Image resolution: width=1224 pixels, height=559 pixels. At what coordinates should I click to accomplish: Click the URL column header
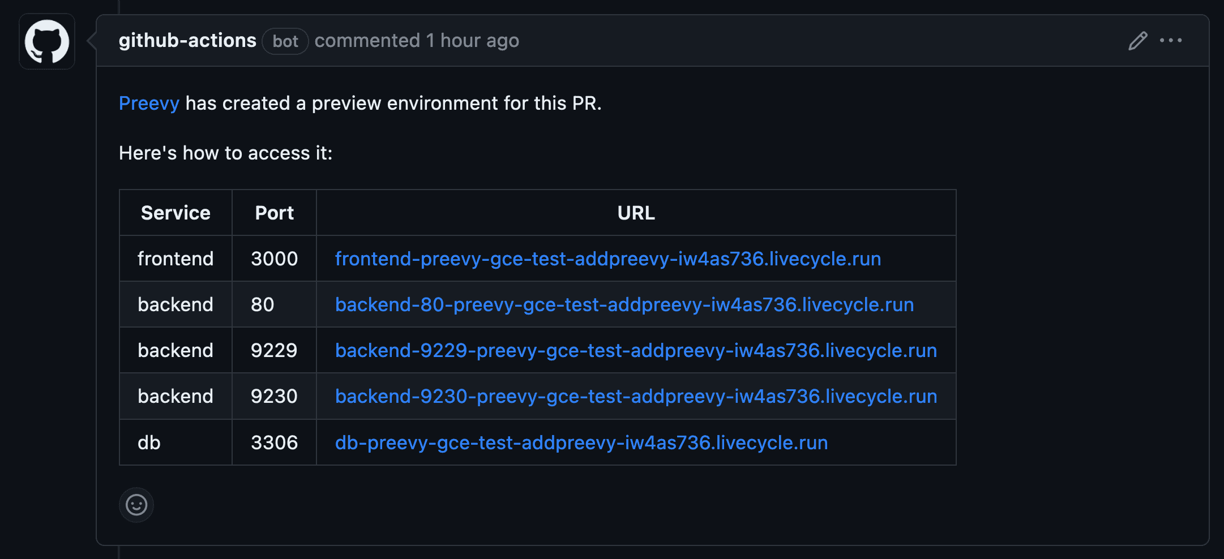(x=636, y=213)
